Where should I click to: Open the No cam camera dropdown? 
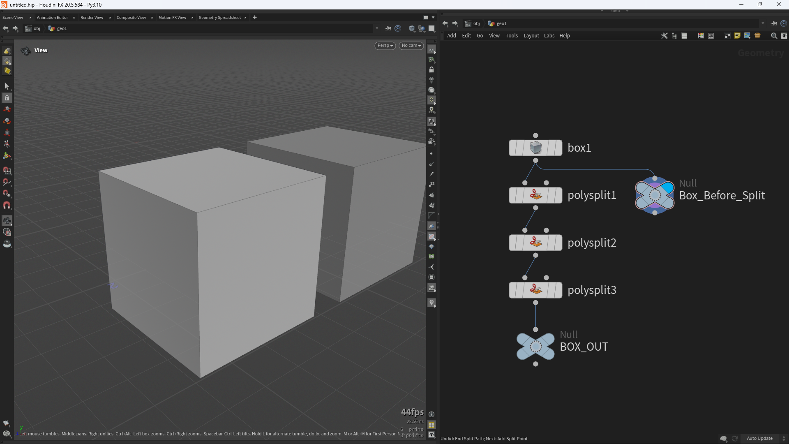pyautogui.click(x=411, y=46)
